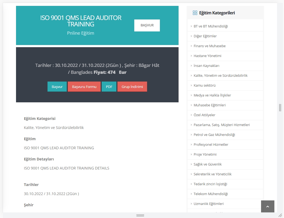The height and width of the screenshot is (218, 284).
Task: Click the vertical scrollbar handle at right
Action: pyautogui.click(x=280, y=108)
